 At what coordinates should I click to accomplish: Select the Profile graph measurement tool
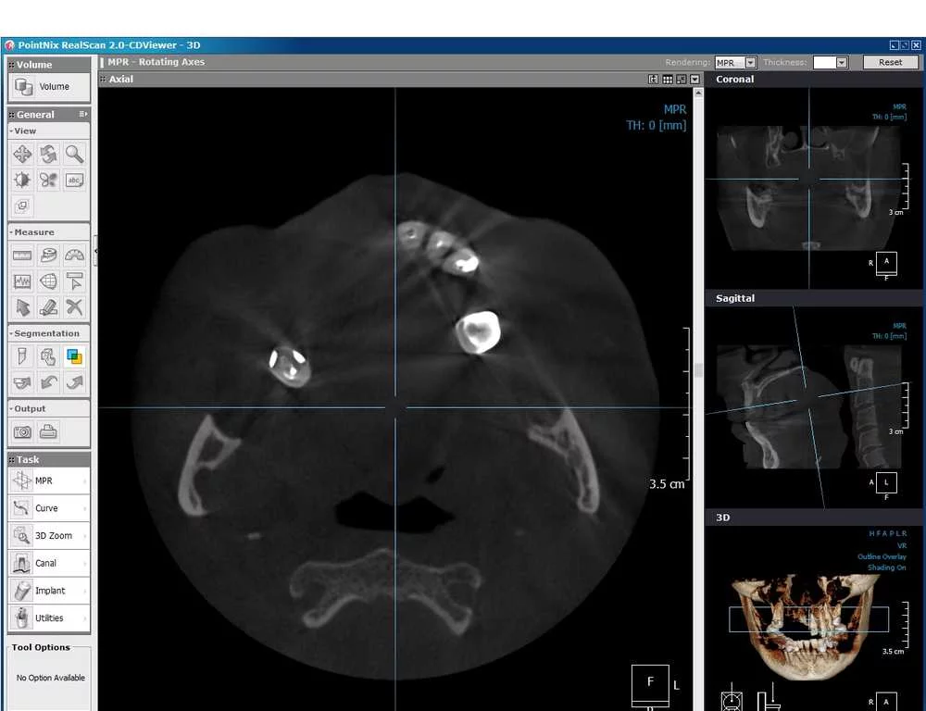(22, 281)
